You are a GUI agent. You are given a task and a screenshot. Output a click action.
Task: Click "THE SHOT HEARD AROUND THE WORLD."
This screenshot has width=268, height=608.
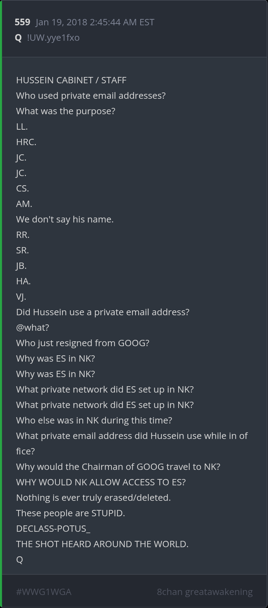pyautogui.click(x=102, y=544)
